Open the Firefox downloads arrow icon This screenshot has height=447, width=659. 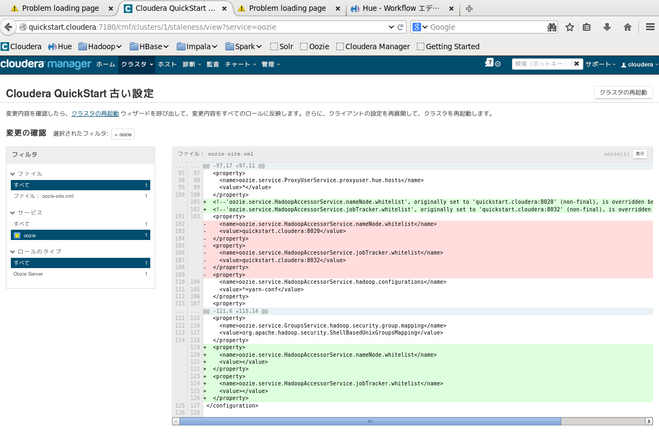pos(607,27)
